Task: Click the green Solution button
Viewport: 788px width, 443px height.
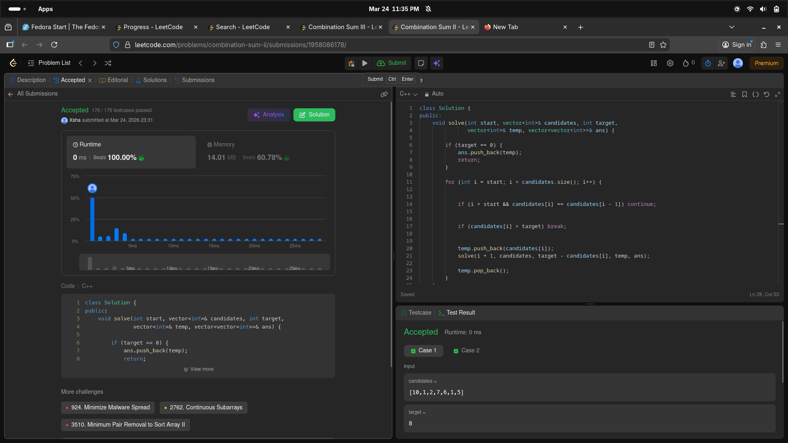Action: (314, 115)
